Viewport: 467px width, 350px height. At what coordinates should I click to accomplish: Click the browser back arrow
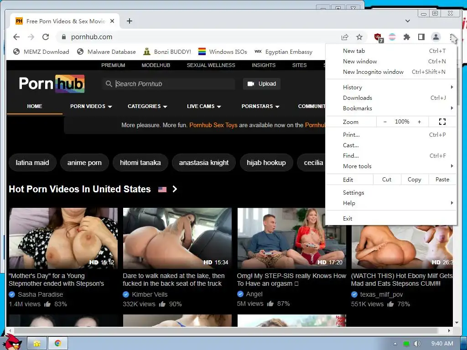click(16, 37)
